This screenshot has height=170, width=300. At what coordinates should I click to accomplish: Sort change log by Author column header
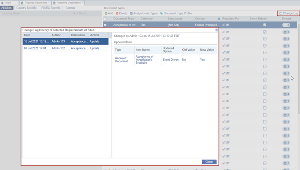pyautogui.click(x=56, y=35)
